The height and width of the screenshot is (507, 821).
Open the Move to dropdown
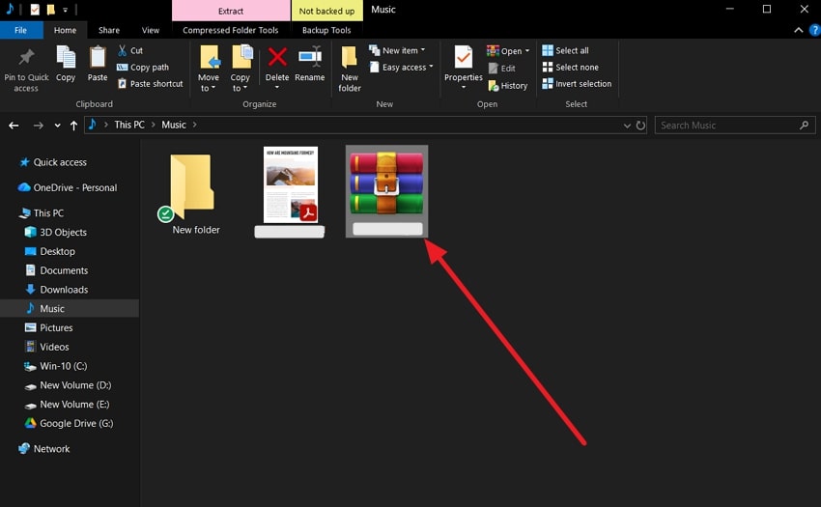pos(209,70)
